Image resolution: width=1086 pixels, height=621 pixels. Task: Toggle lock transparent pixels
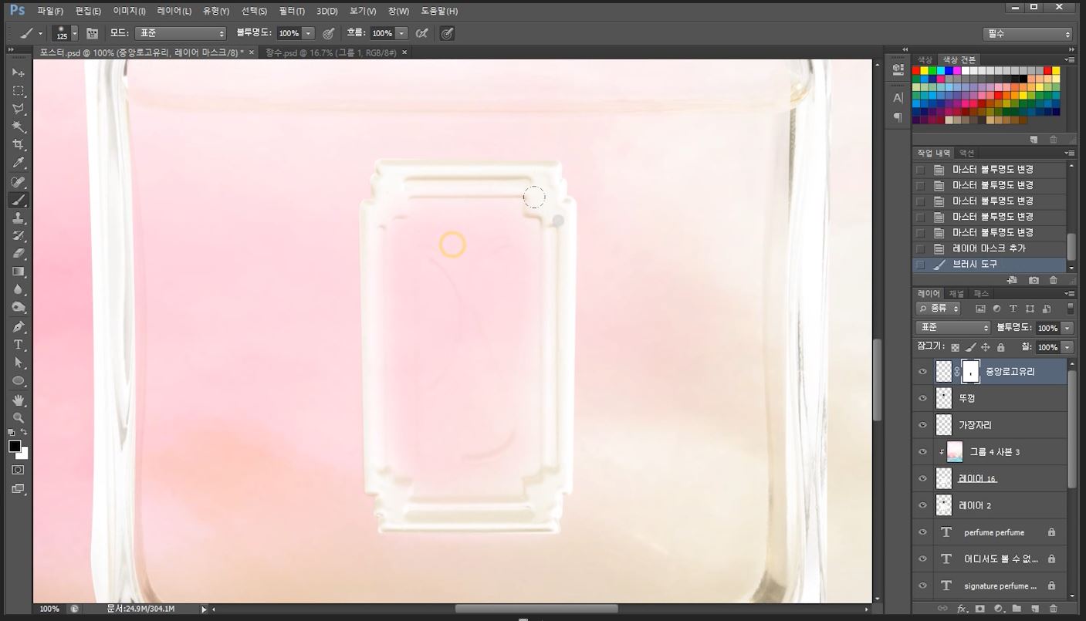[x=956, y=347]
